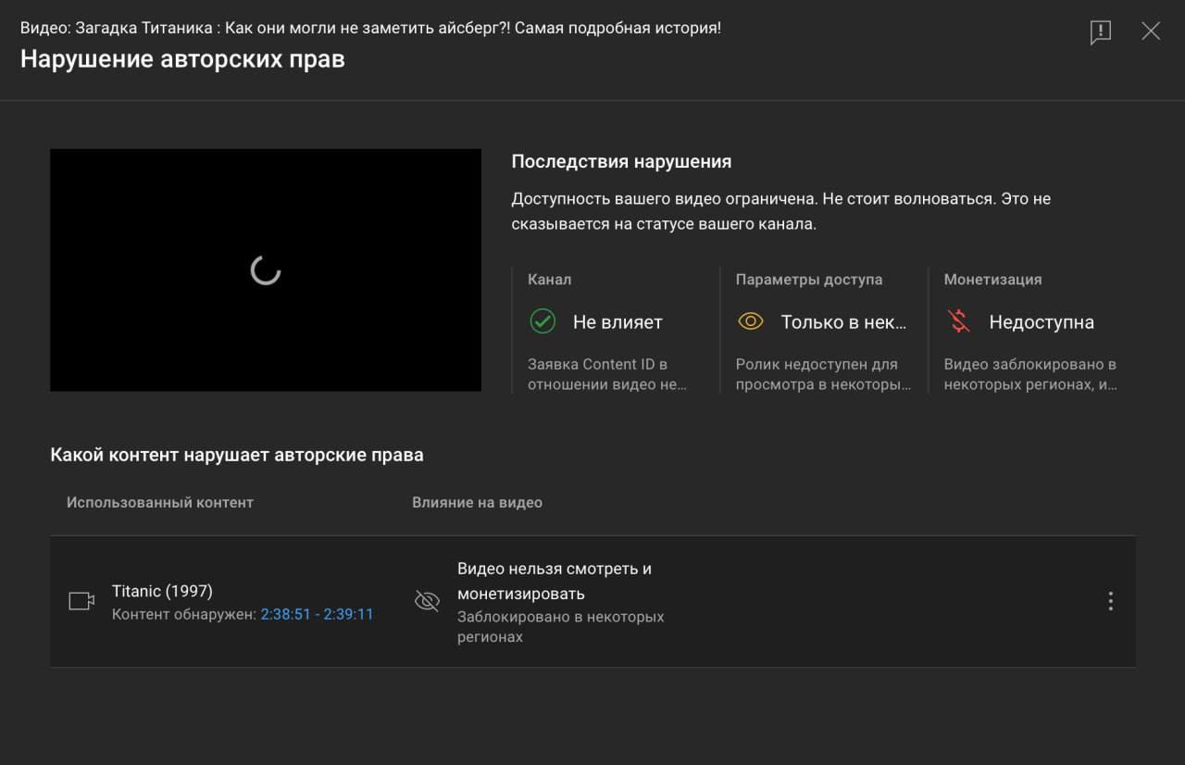Click the 'Доступность вашего видео ограничена' paragraph

(x=781, y=211)
